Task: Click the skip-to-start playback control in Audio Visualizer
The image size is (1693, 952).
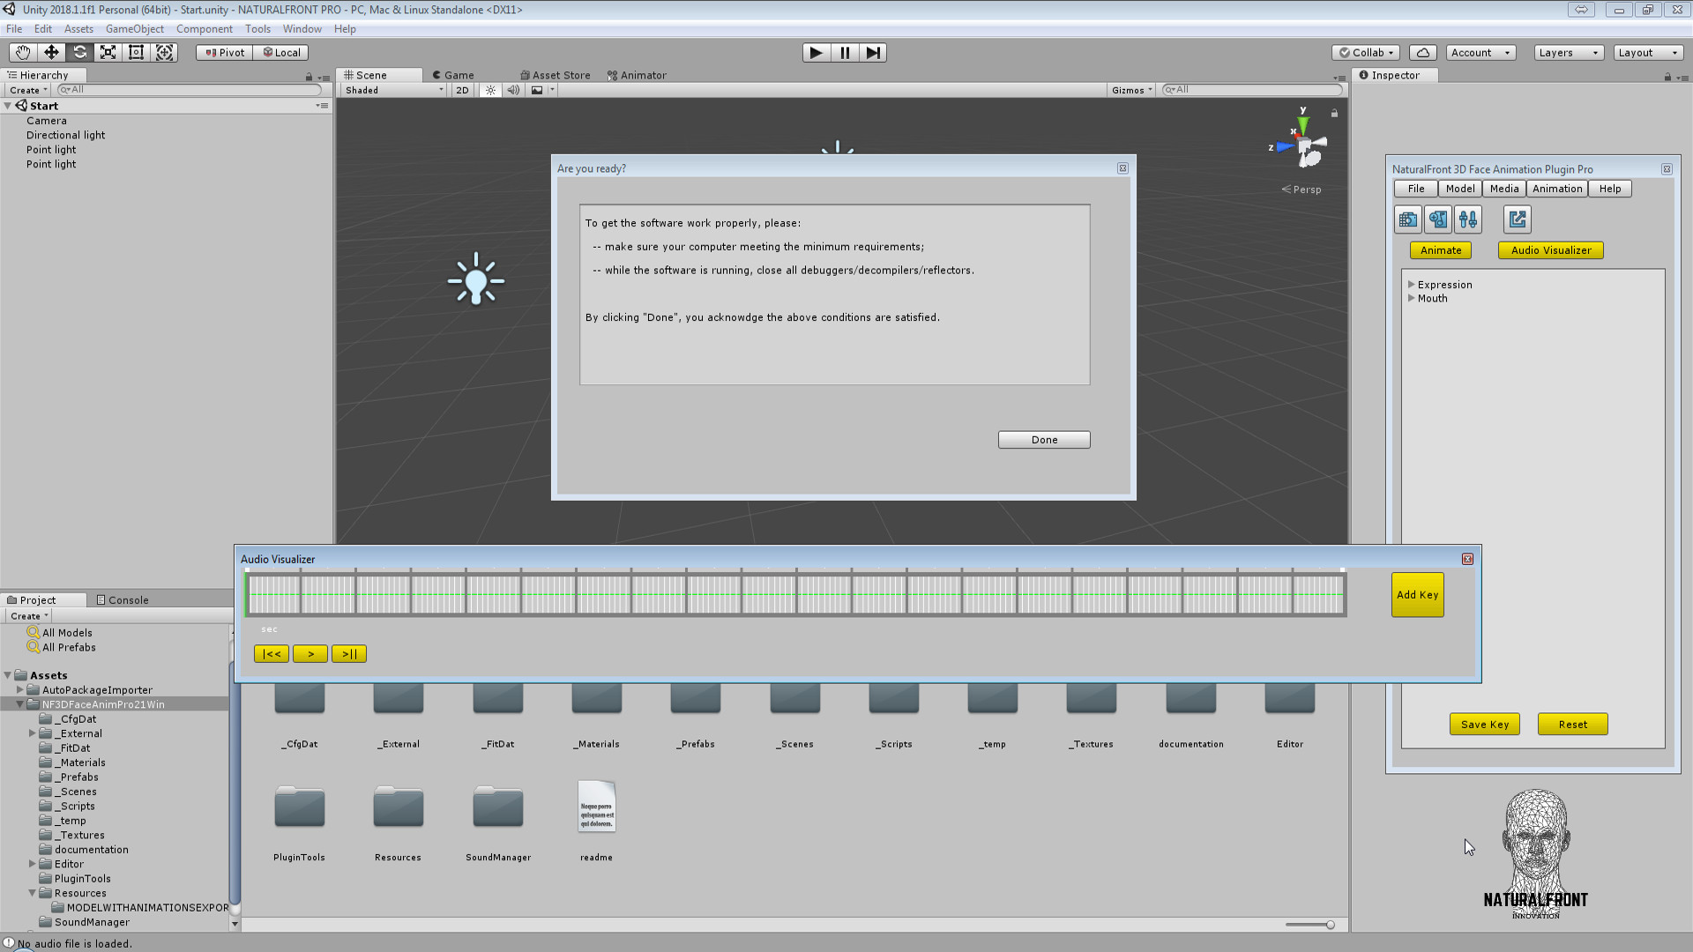Action: click(x=271, y=653)
